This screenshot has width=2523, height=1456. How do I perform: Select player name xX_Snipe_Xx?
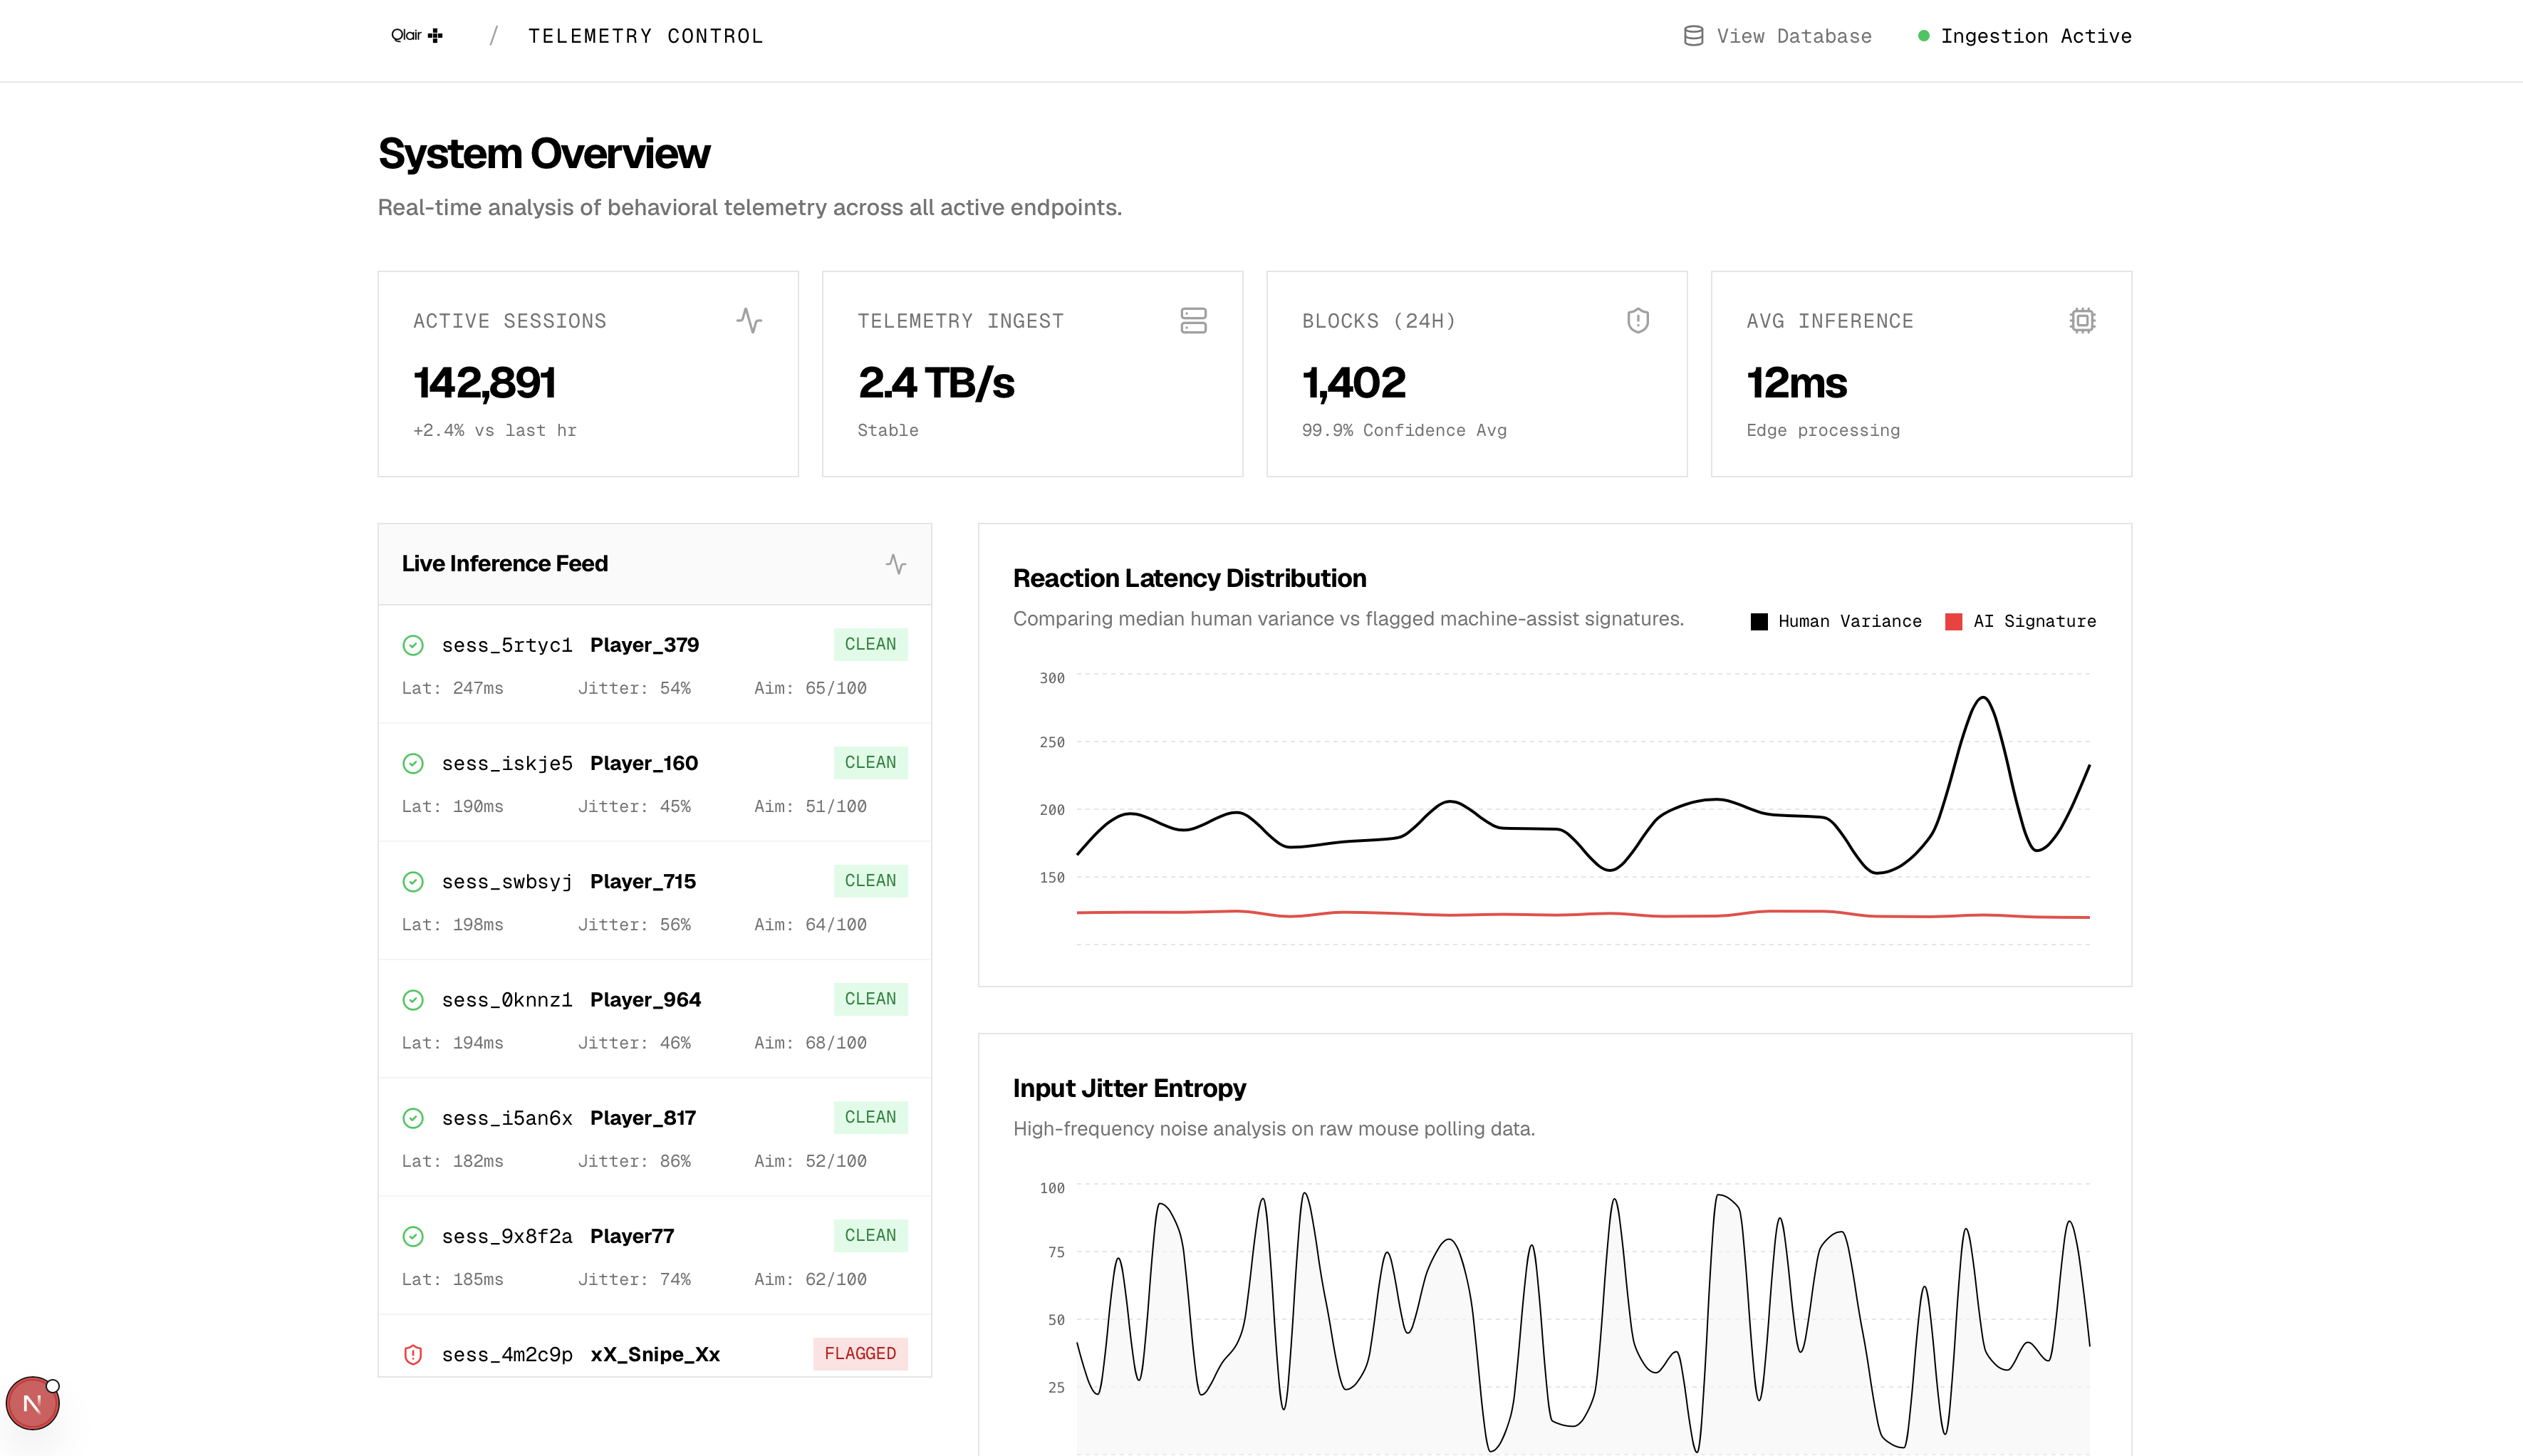[655, 1355]
